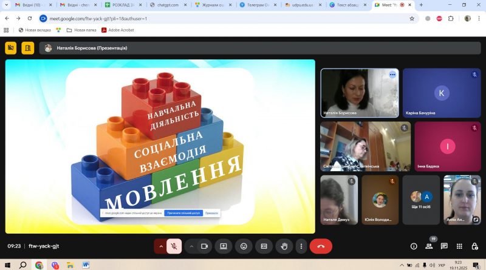The height and width of the screenshot is (270, 486).
Task: Turn on captions button
Action: click(x=264, y=246)
